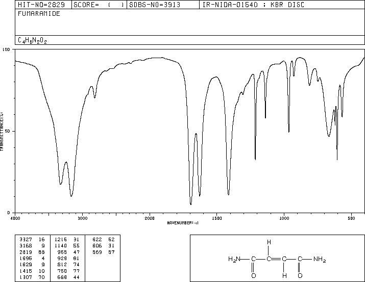365x282 pixels.
Task: Click the NH2 group in the structure
Action: click(320, 259)
